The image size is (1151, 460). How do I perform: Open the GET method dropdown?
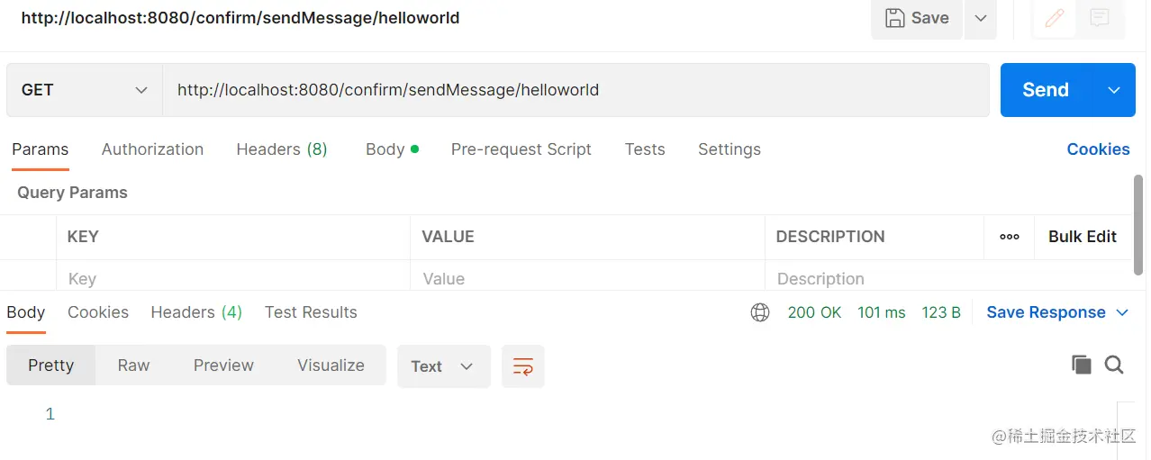pyautogui.click(x=84, y=90)
